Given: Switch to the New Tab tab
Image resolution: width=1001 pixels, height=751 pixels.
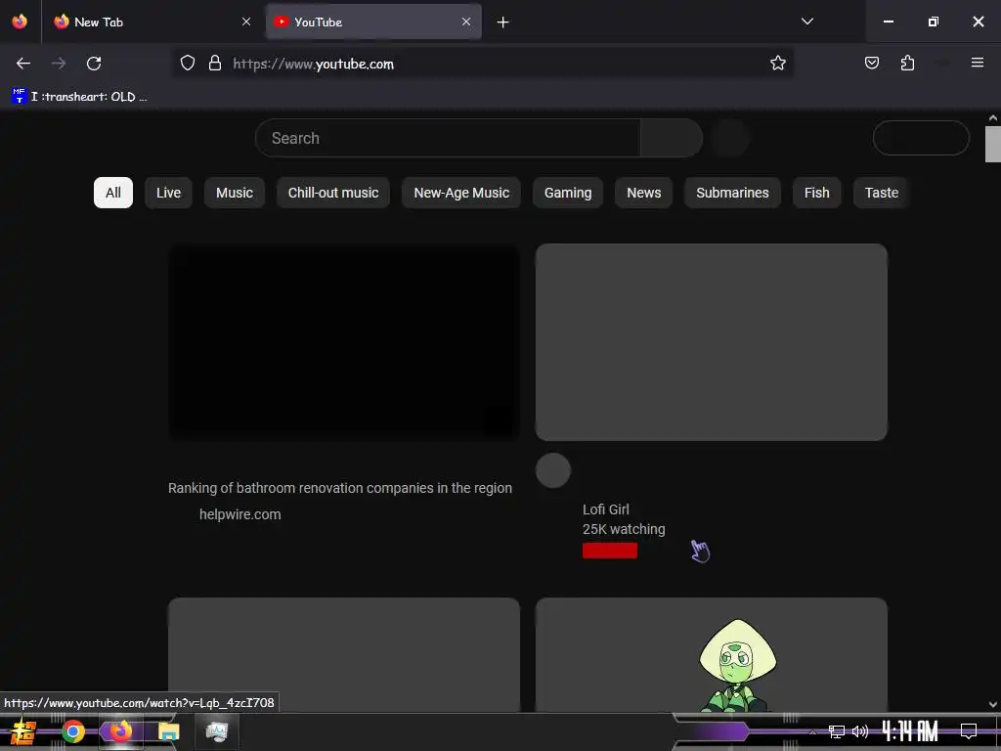Looking at the screenshot, I should [x=152, y=22].
